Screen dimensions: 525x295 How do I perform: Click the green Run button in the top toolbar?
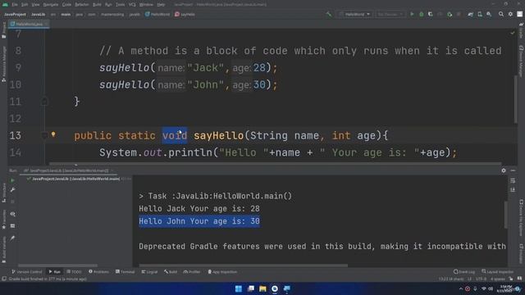click(x=412, y=15)
